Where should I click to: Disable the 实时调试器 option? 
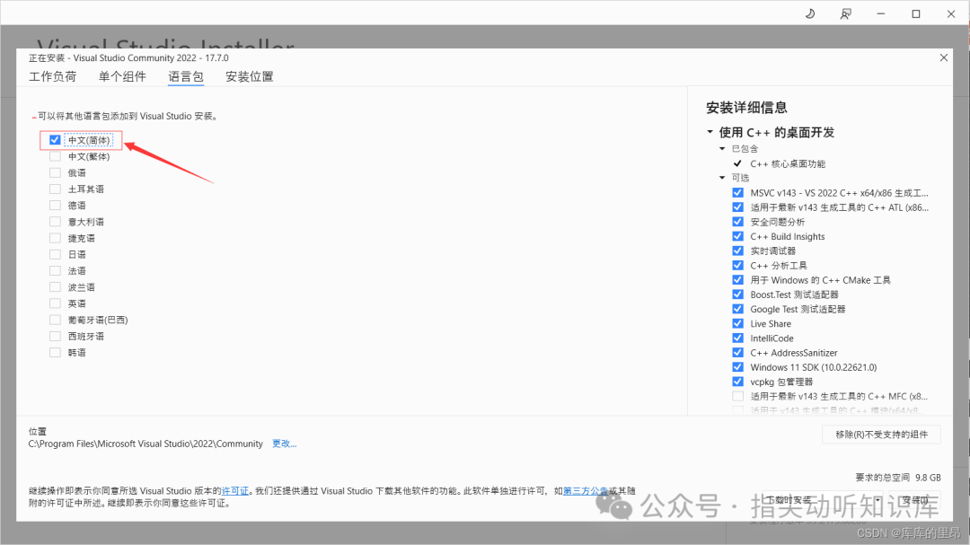pyautogui.click(x=737, y=251)
